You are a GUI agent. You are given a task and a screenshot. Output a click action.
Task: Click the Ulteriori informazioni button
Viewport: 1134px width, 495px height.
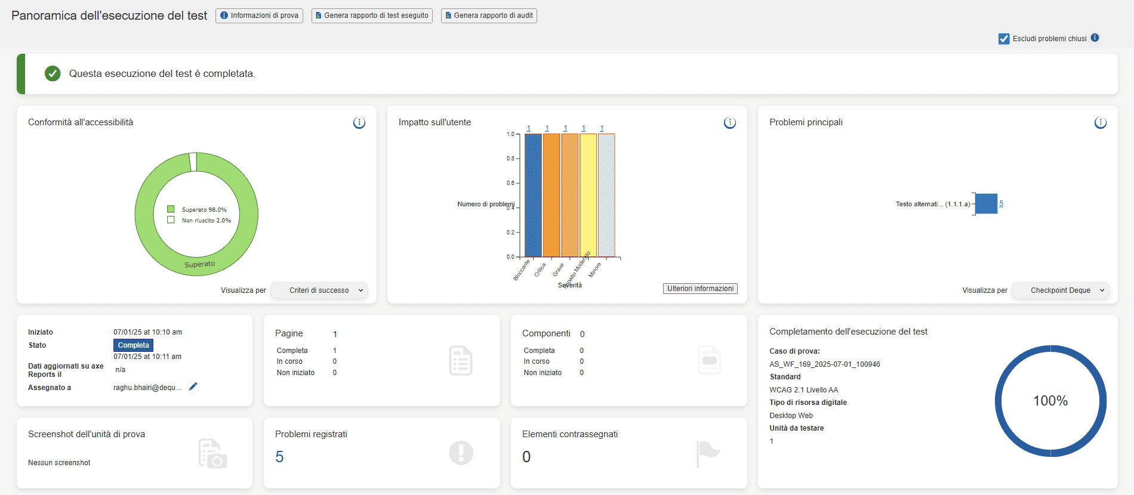pos(700,289)
